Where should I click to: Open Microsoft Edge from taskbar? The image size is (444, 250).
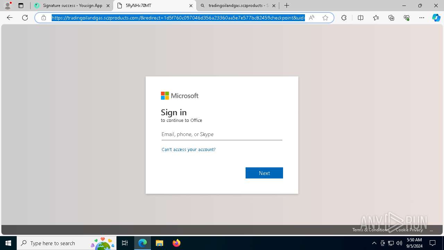coord(143,243)
